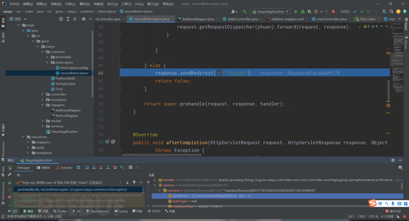Click Evaluate Expression calculator icon
Screen dimensions: 409x221
point(130,167)
